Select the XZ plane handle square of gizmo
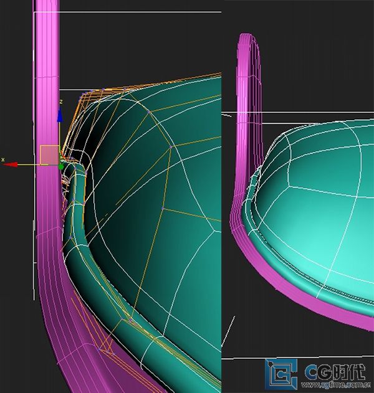Screen dimensions: 374x393 tap(50, 155)
